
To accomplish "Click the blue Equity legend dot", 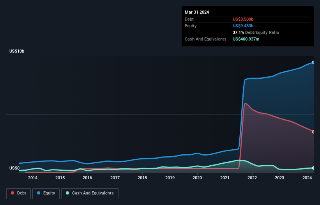I will click(x=39, y=193).
